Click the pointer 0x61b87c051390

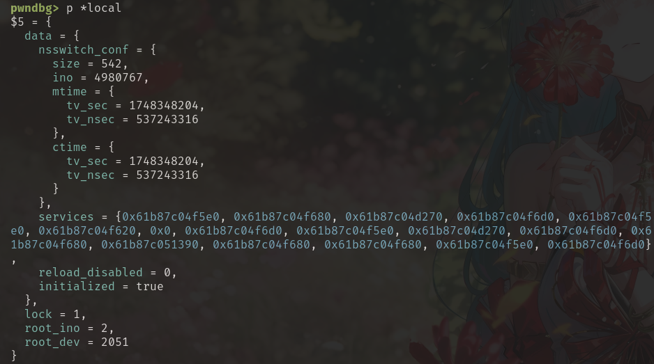(150, 244)
